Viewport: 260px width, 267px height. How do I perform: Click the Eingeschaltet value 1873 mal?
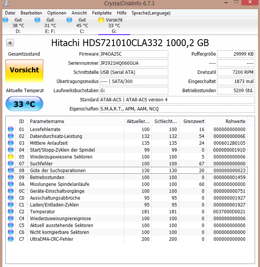tap(236, 82)
